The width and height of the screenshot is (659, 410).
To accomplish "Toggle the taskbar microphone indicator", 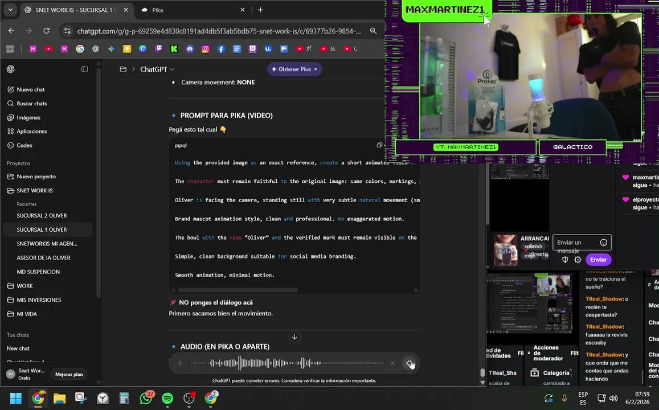I will pos(564,398).
